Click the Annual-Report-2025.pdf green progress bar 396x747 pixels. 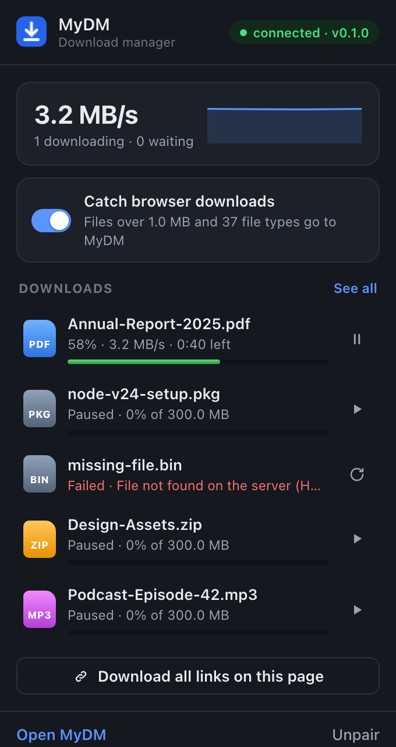click(x=144, y=362)
